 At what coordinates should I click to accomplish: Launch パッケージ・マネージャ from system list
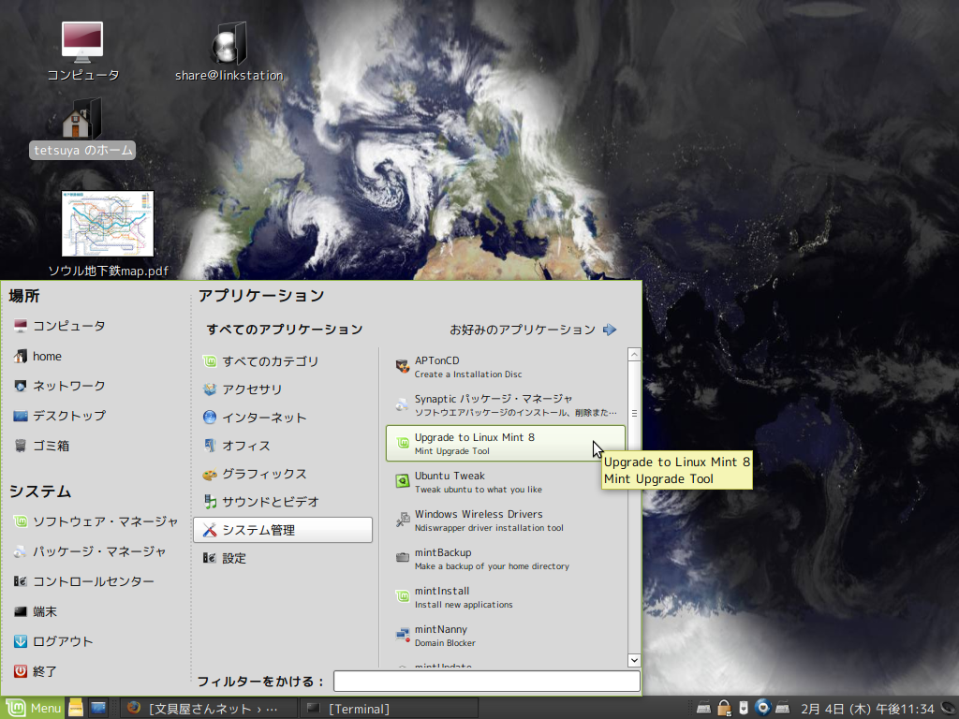click(89, 551)
